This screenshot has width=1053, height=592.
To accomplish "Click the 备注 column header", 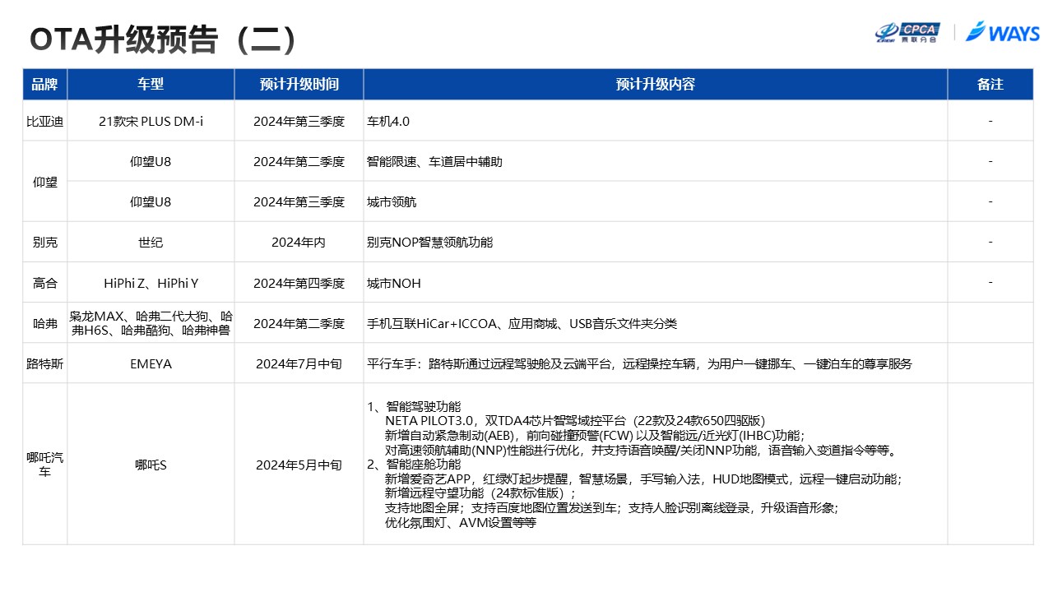I will point(990,84).
